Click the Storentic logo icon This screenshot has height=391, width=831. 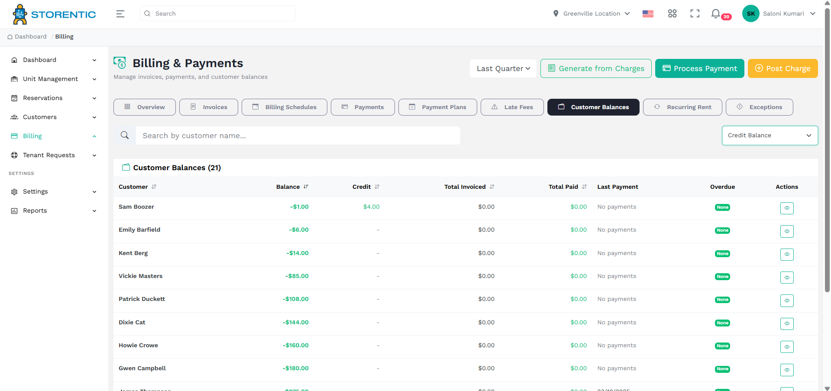19,13
